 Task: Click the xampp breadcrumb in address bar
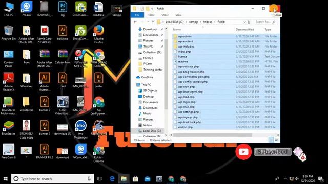pos(194,22)
